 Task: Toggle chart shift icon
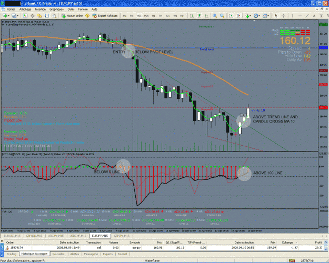point(238,16)
